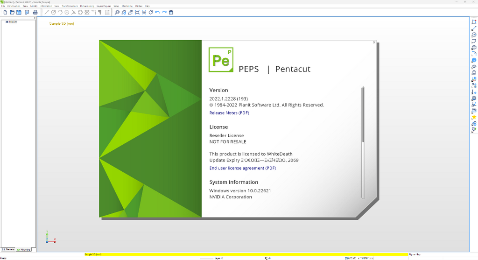Image resolution: width=478 pixels, height=260 pixels.
Task: Select the trim lines tool icon
Action: pyautogui.click(x=73, y=13)
